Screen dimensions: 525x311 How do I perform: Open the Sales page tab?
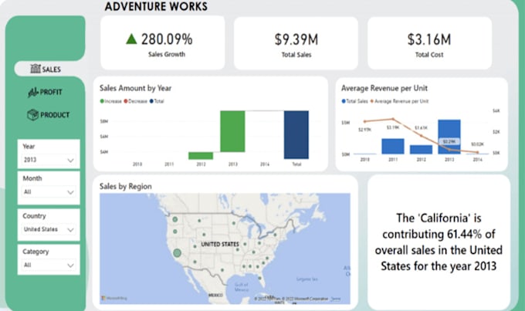47,69
